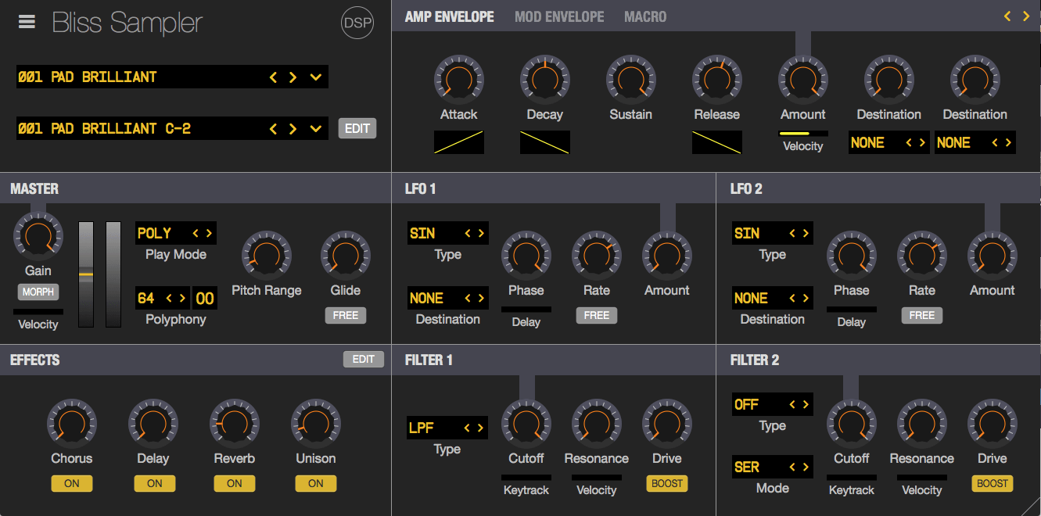Click the Filter 1 Cutoff knob
1041x516 pixels.
(526, 423)
